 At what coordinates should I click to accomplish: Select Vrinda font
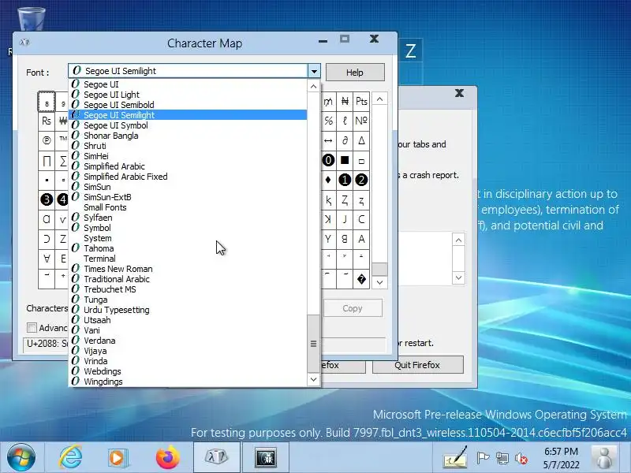point(188,361)
